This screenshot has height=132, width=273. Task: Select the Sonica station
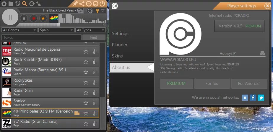[51, 103]
